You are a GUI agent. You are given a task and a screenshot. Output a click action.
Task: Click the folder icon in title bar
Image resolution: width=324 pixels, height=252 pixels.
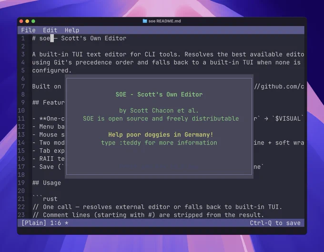[x=145, y=21]
